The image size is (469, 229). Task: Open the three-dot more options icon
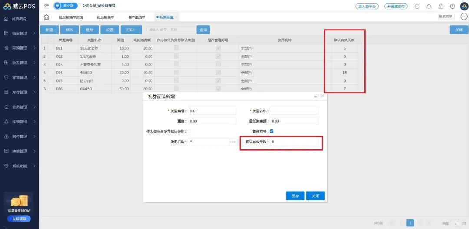(x=464, y=17)
